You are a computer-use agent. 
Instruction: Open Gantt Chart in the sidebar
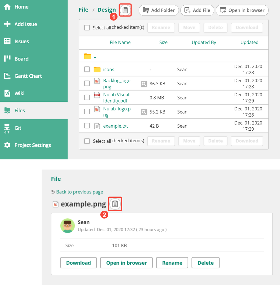point(28,76)
